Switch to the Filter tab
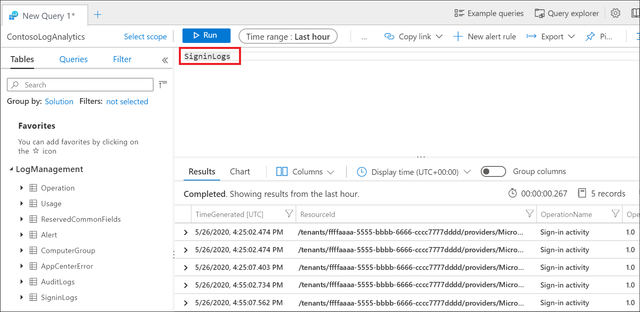 pos(122,59)
